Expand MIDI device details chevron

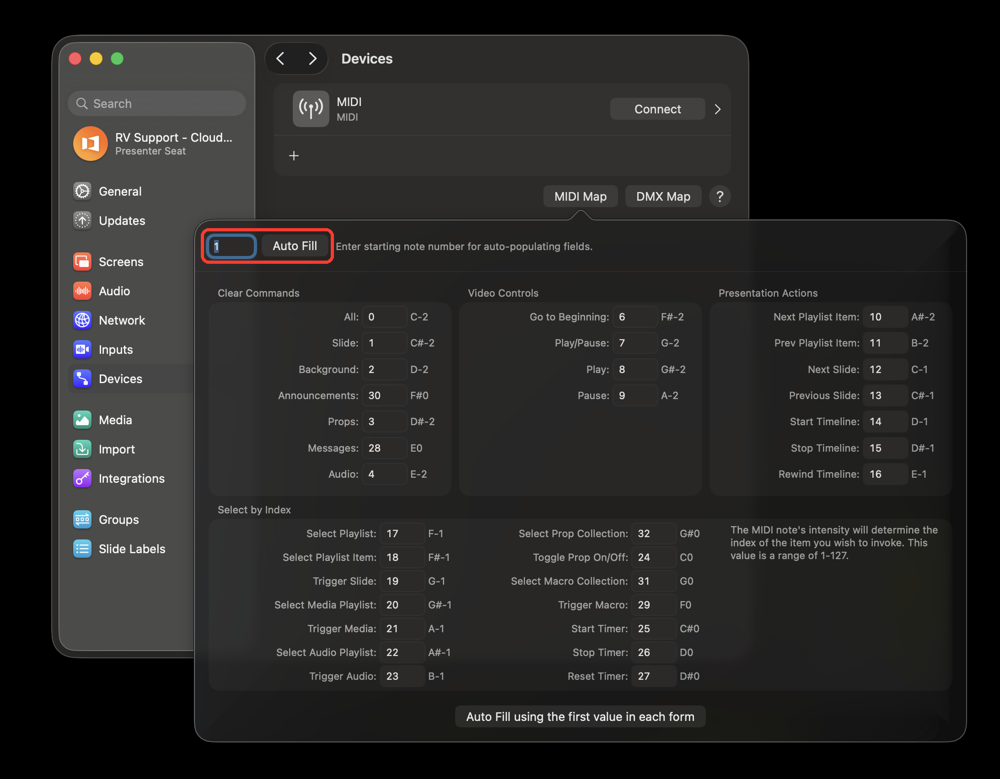pyautogui.click(x=717, y=109)
